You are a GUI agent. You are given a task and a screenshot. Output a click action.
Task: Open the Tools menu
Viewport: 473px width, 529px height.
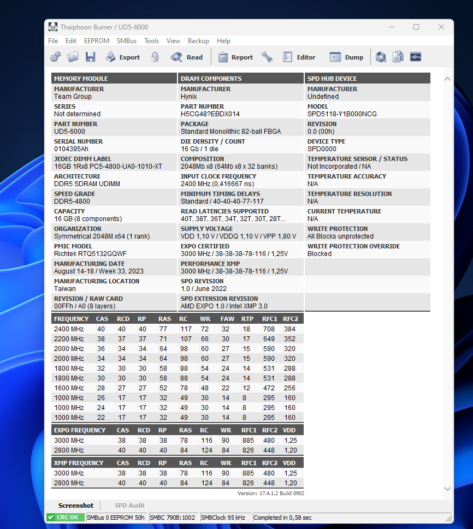coord(152,41)
